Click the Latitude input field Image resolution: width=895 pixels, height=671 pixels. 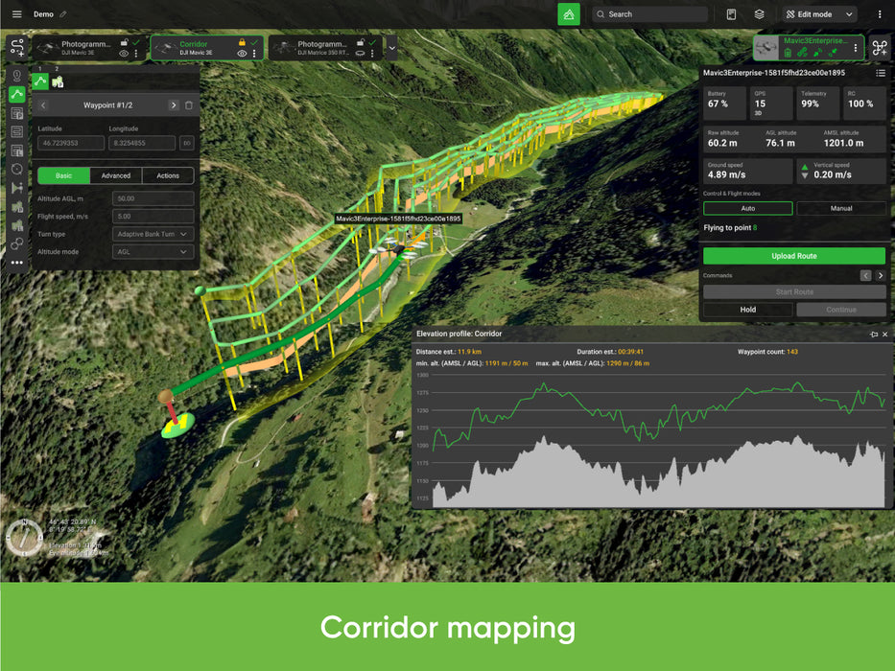tap(71, 143)
